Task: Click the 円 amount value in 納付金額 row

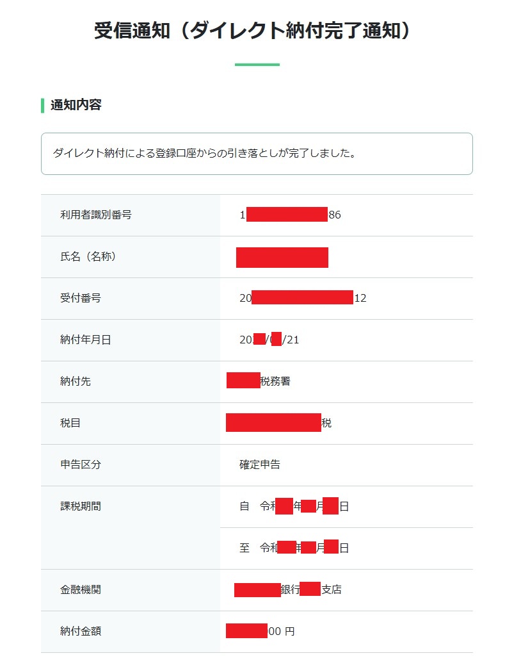Action: (280, 632)
